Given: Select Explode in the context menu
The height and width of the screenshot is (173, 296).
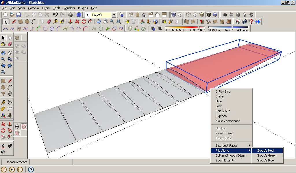Looking at the screenshot, I should (x=221, y=116).
